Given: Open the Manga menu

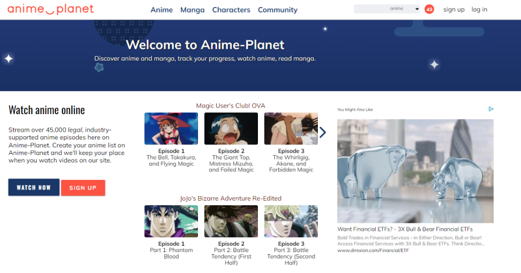Looking at the screenshot, I should (x=192, y=10).
